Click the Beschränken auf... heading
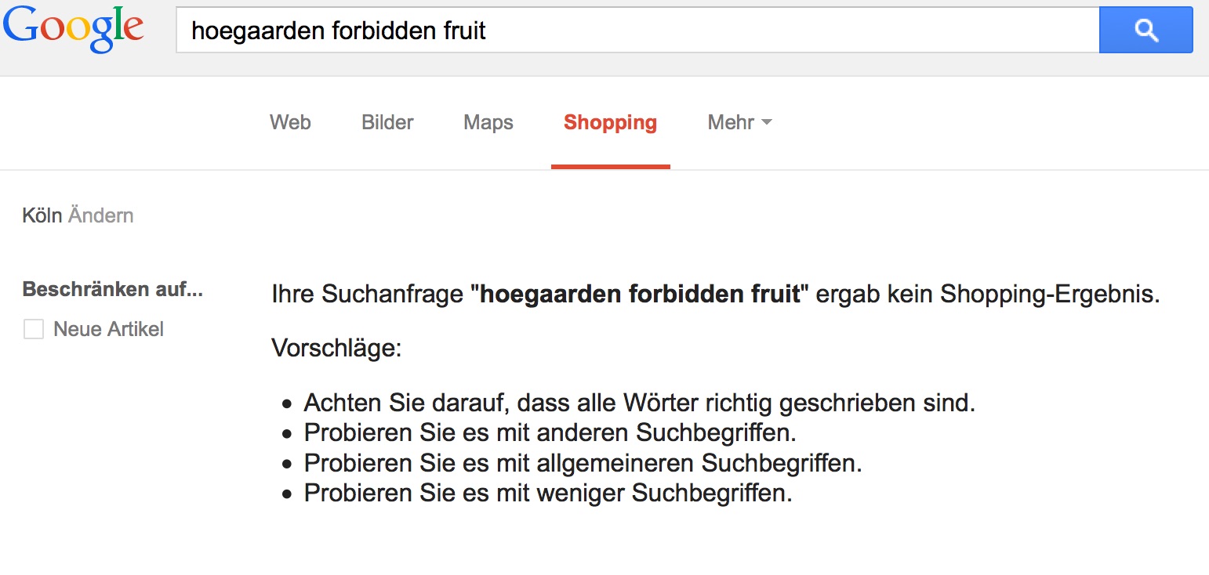This screenshot has height=575, width=1209. point(112,290)
